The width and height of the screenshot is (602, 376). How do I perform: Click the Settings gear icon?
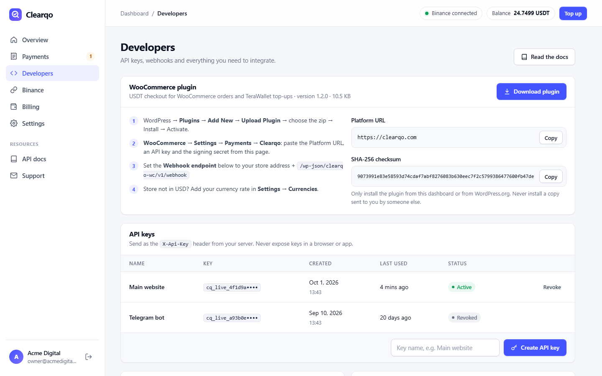point(14,123)
